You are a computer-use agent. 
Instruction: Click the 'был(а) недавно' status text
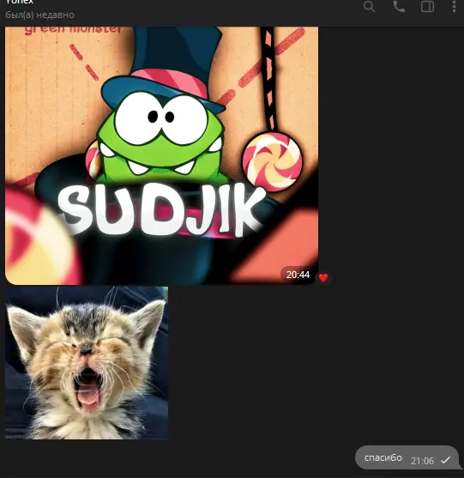(x=40, y=15)
